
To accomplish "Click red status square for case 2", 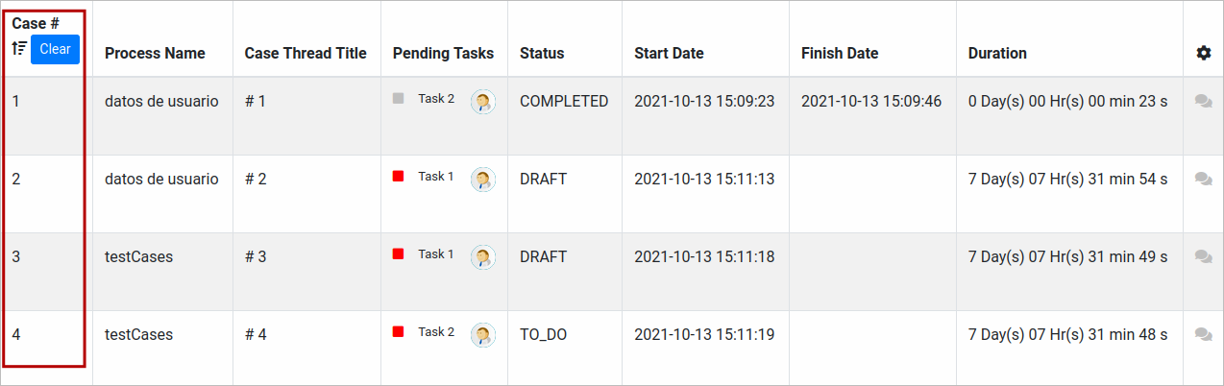I will pyautogui.click(x=398, y=176).
